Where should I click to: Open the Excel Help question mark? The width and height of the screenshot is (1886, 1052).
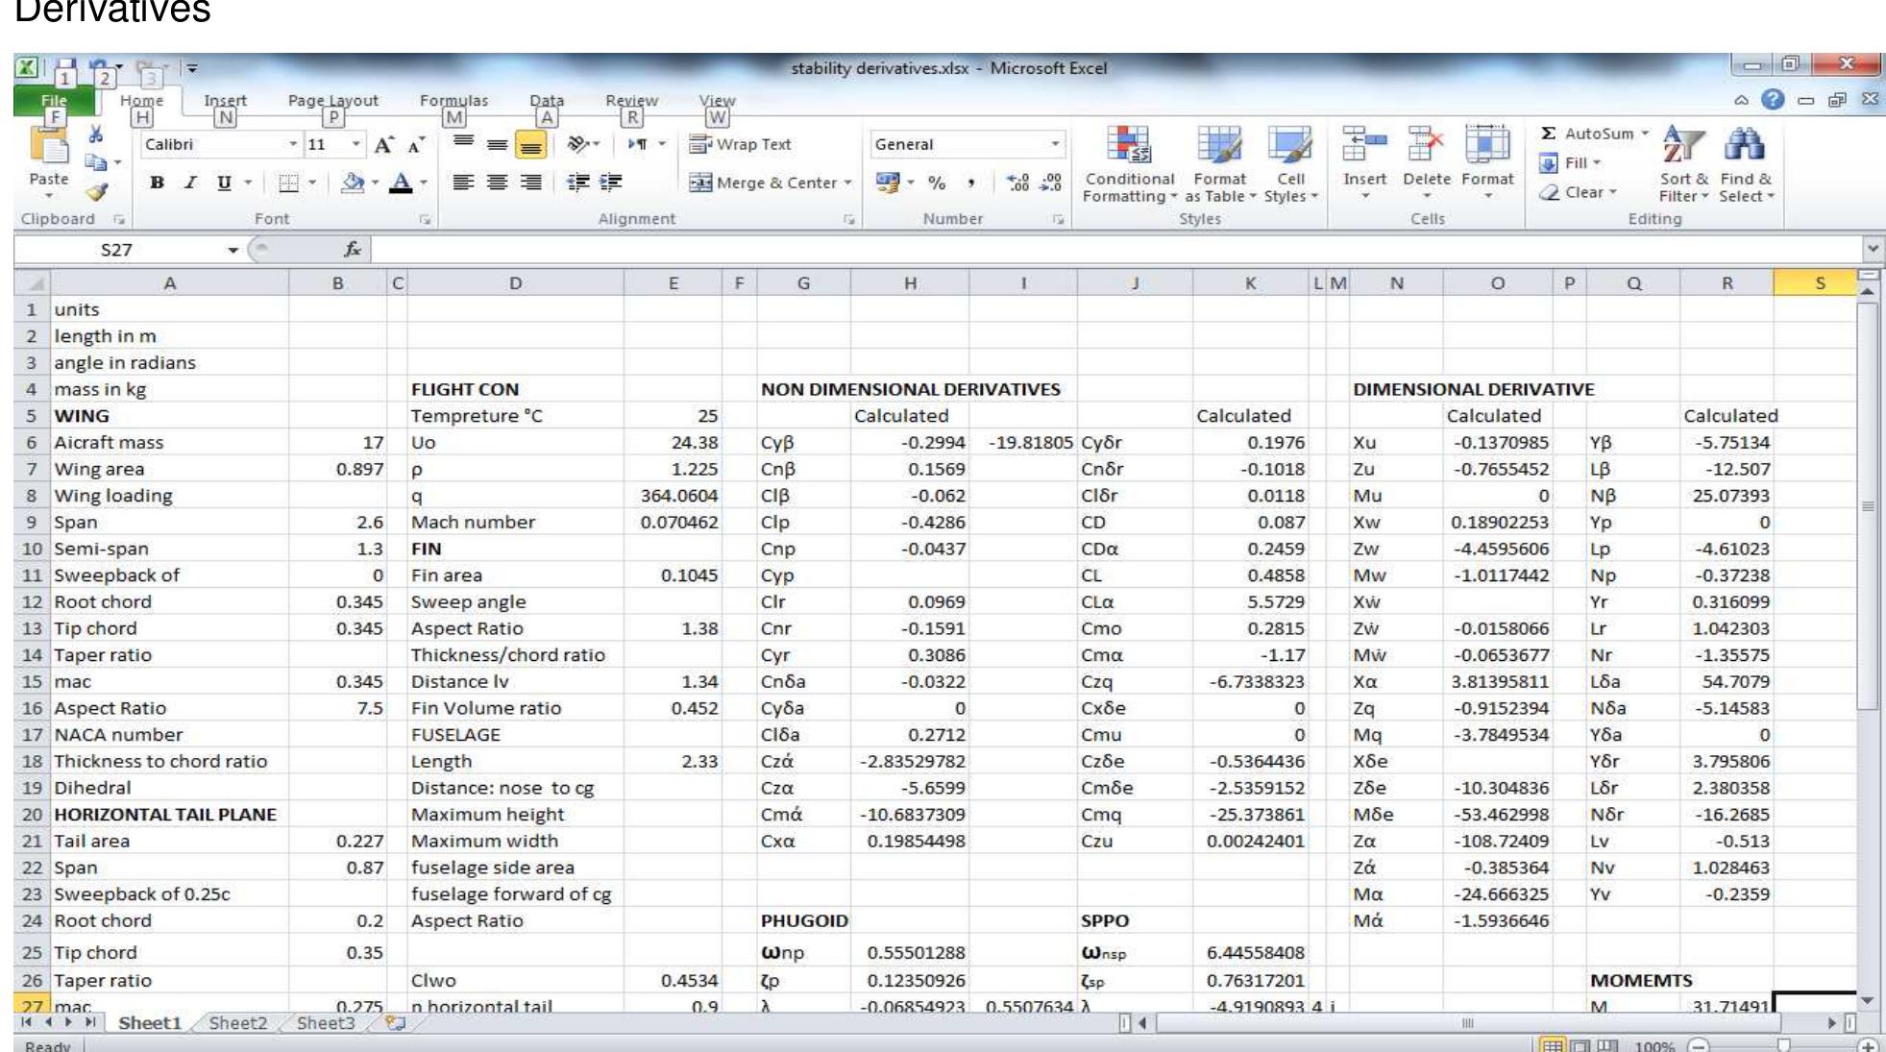click(1773, 100)
